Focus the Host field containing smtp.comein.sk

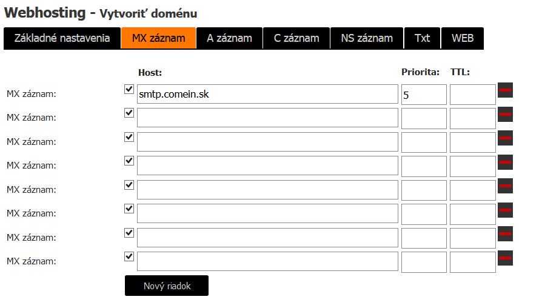click(267, 94)
